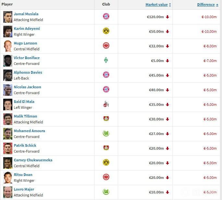Click Bayer Leverkusen crest in Malik Tillman row
The width and height of the screenshot is (222, 200).
[x=106, y=119]
